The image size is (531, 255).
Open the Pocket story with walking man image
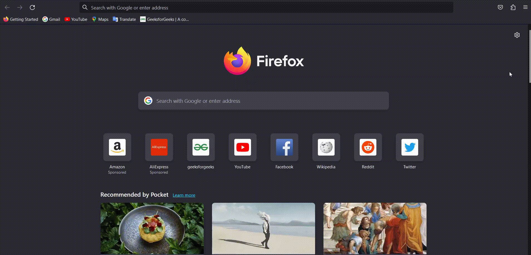tap(264, 228)
